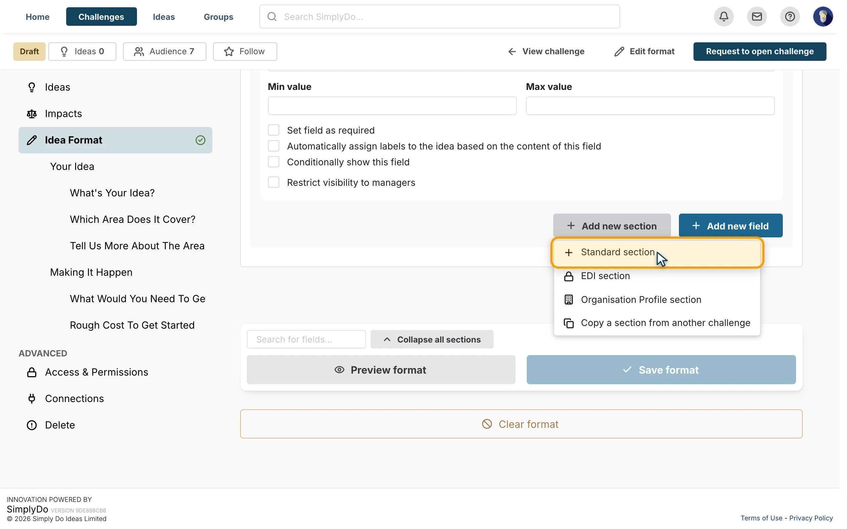Toggle the Add new section dropdown
This screenshot has width=847, height=529.
click(x=612, y=226)
